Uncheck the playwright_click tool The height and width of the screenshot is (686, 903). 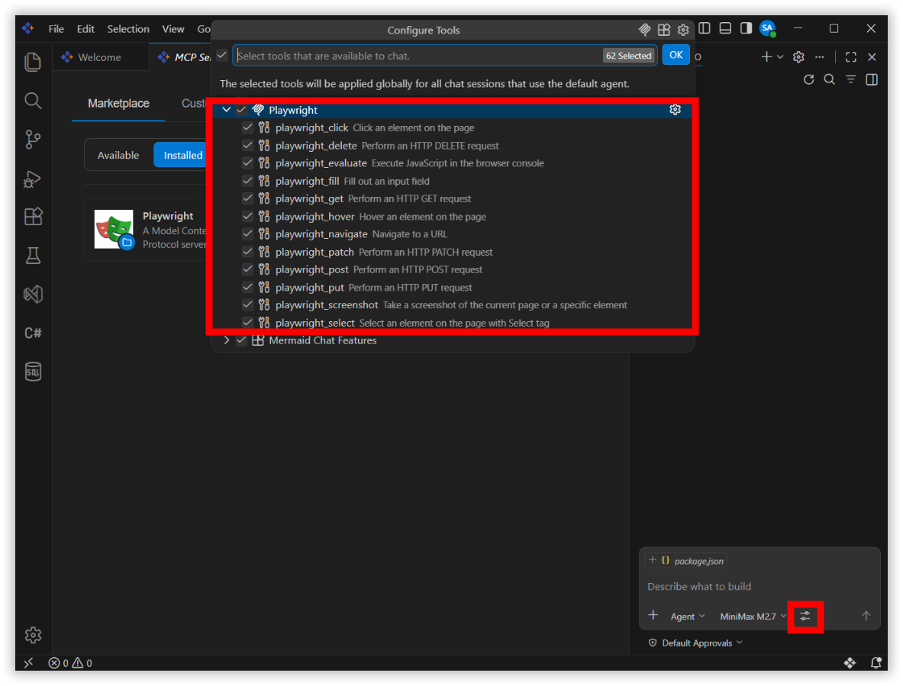[x=247, y=127]
